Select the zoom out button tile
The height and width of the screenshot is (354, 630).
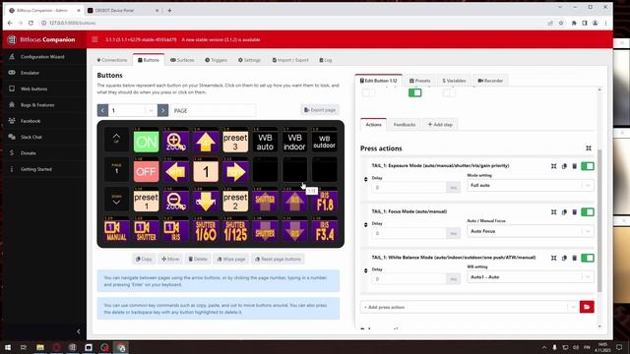point(176,201)
